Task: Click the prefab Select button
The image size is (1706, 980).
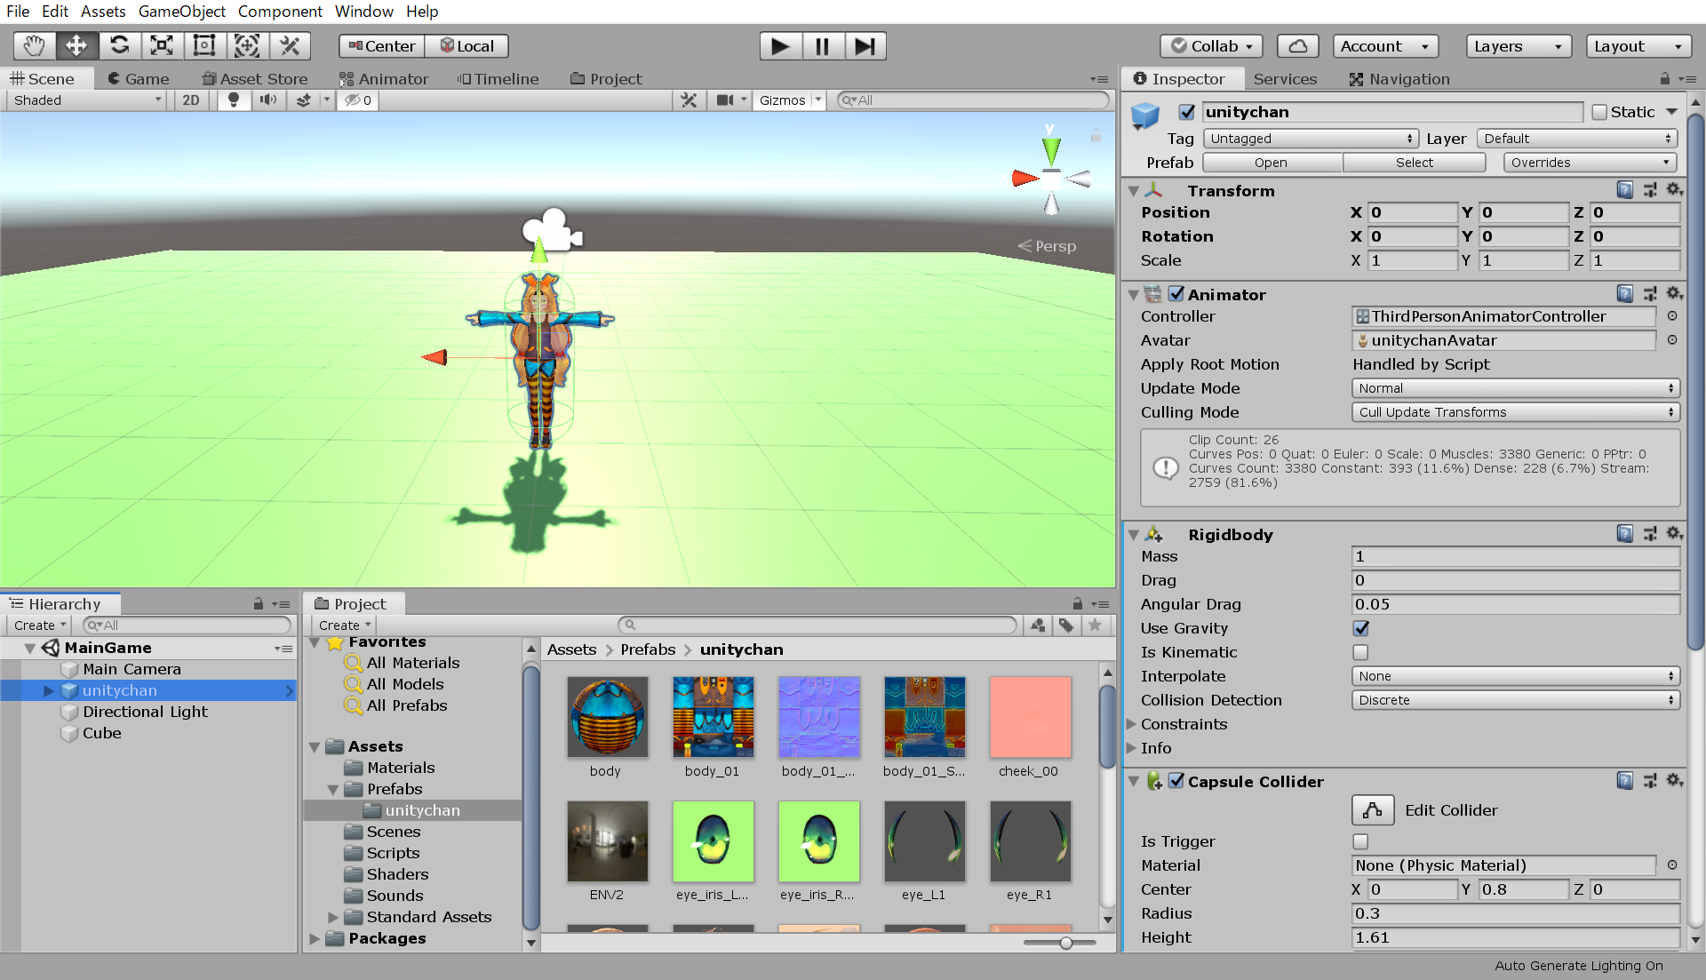Action: tap(1415, 163)
